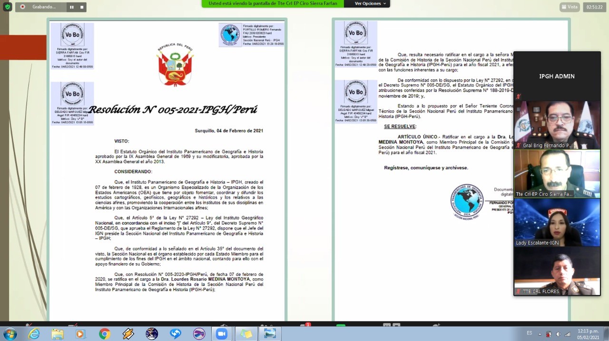Viewport: 609px width, 341px height.
Task: Open the globe application in taskbar
Action: click(x=152, y=334)
